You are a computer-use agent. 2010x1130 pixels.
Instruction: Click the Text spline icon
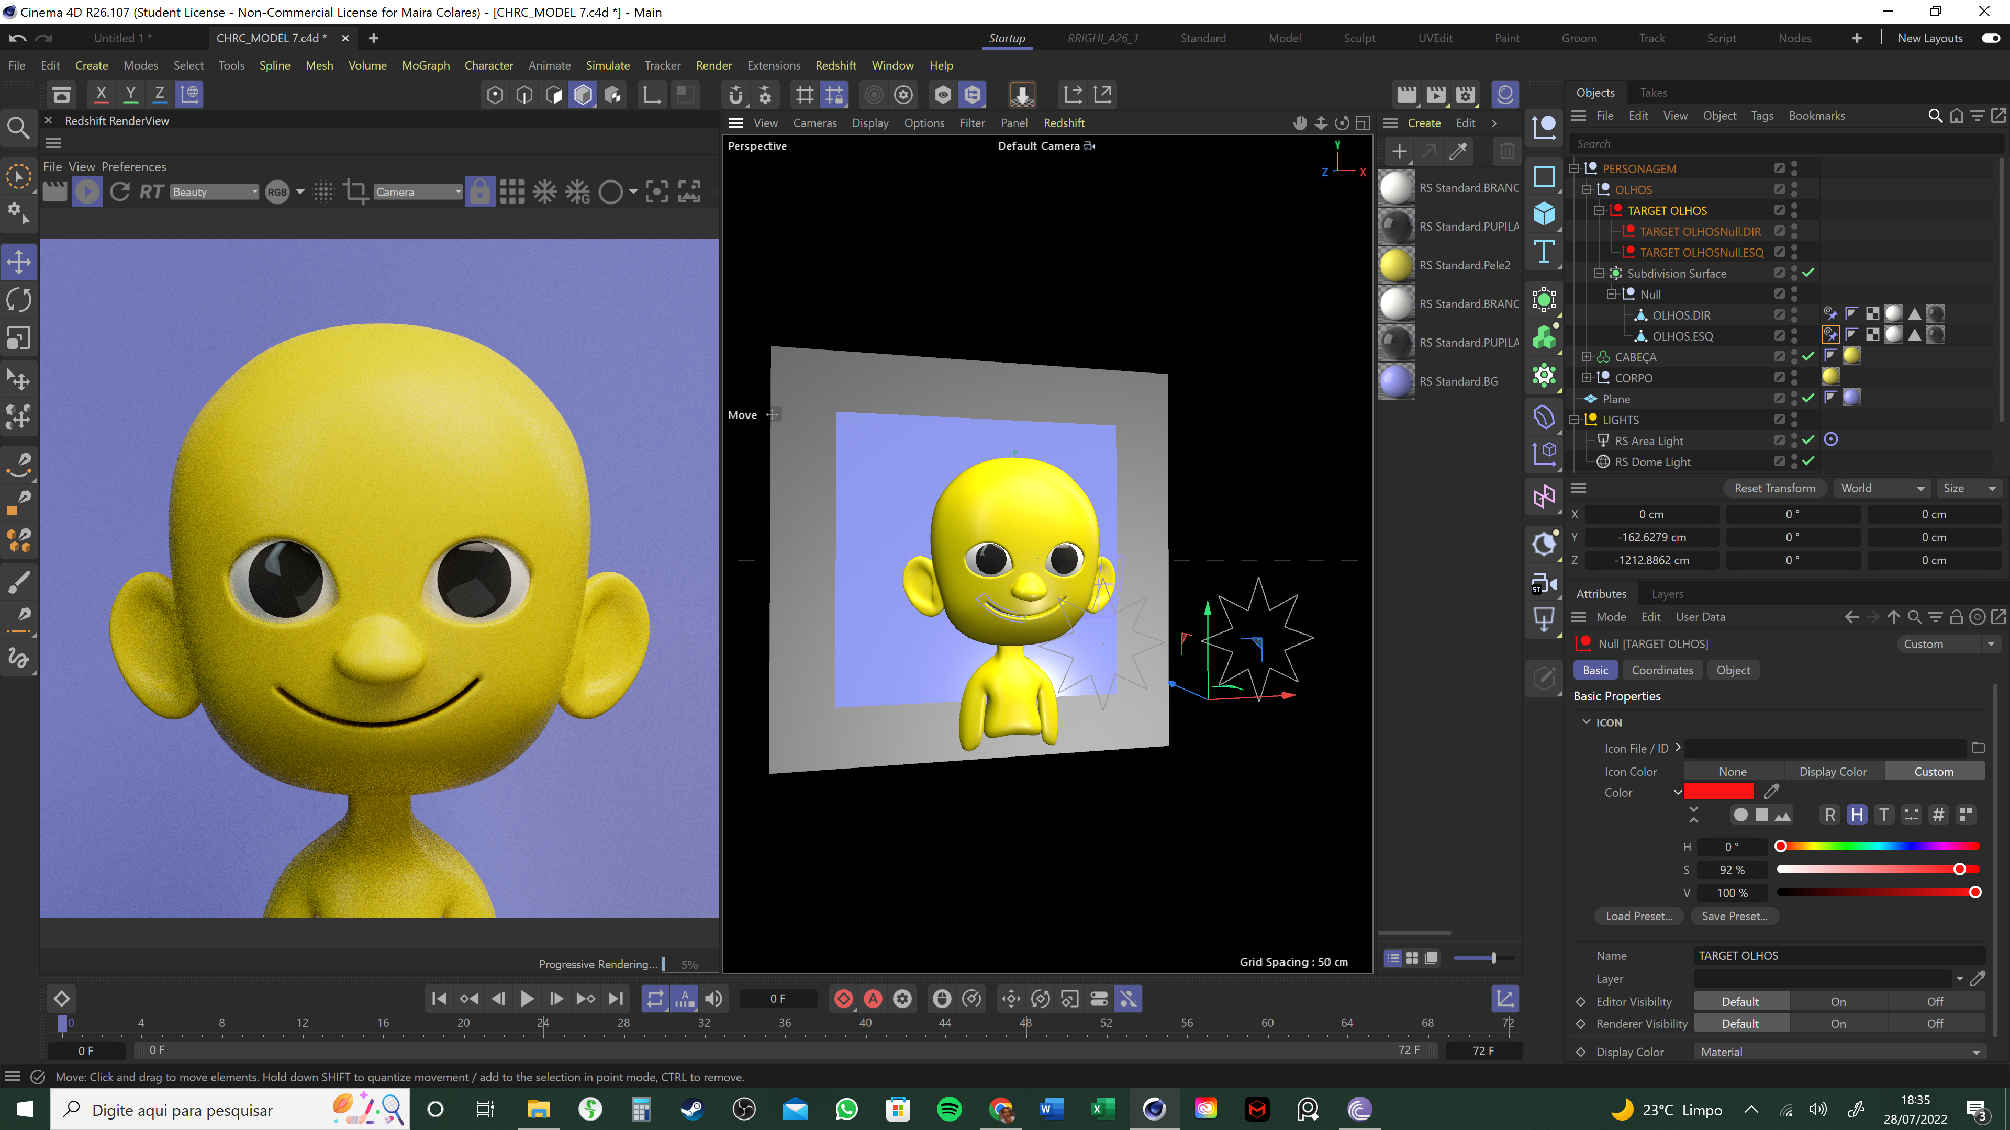[x=1544, y=252]
